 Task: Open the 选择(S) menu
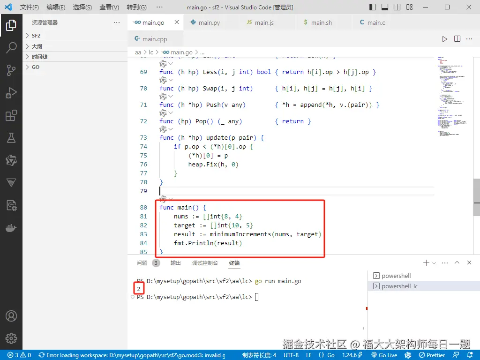(x=82, y=7)
